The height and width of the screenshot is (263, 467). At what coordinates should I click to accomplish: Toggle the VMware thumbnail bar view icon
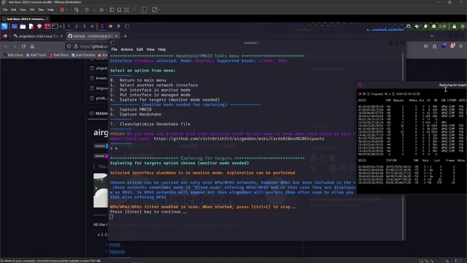119,10
